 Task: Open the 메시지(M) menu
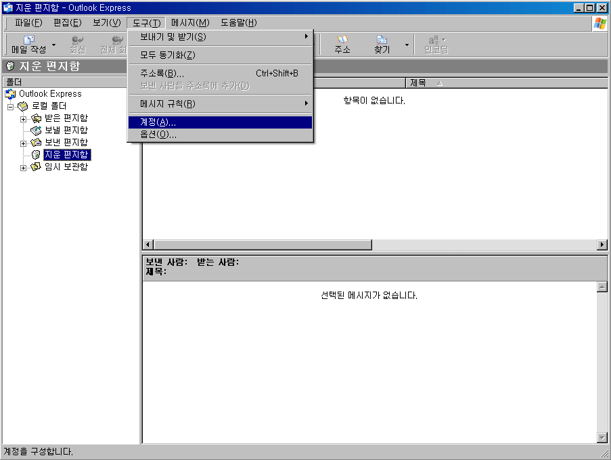[190, 23]
